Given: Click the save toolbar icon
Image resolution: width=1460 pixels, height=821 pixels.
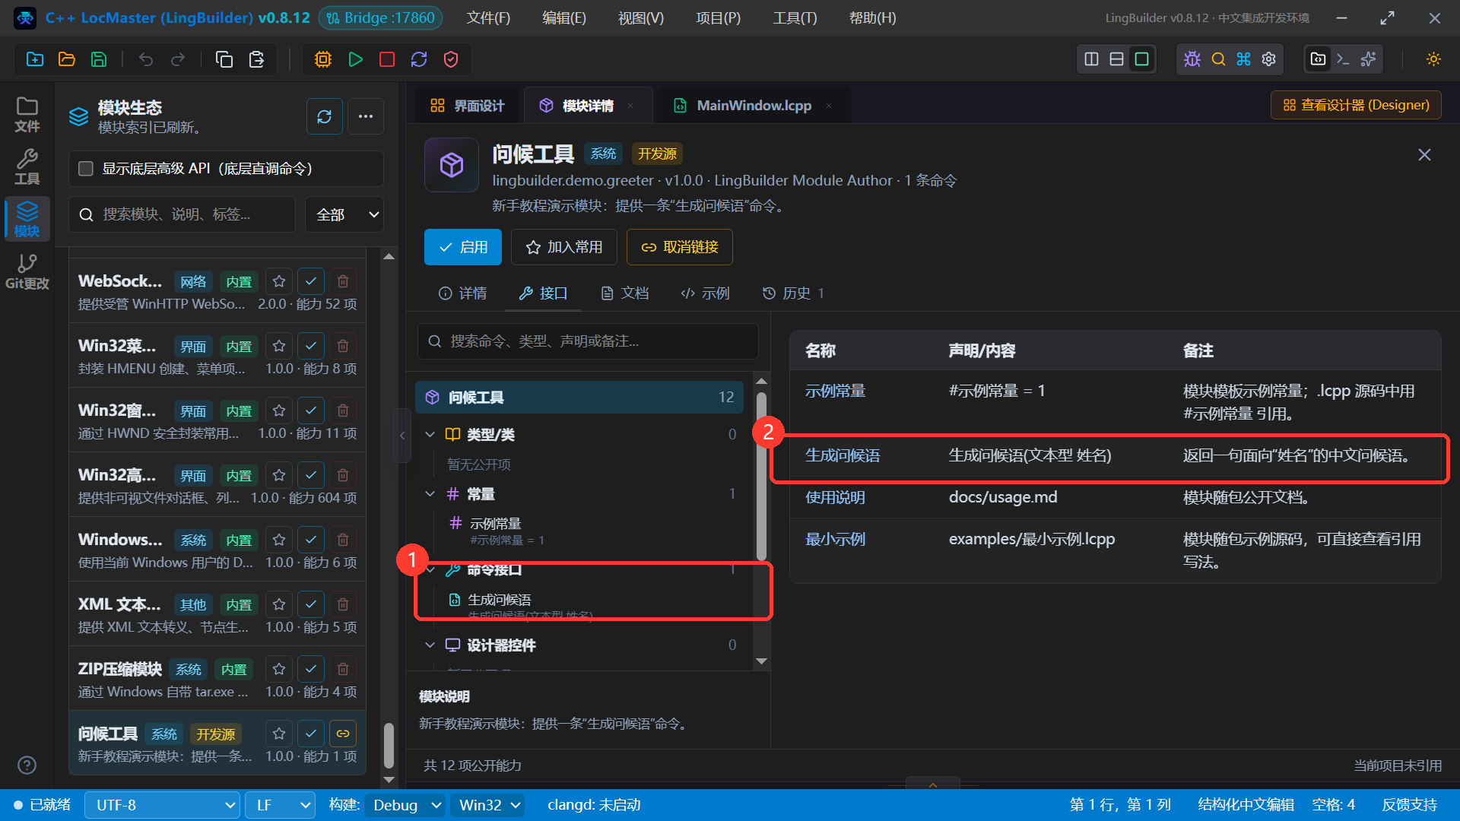Looking at the screenshot, I should pos(99,59).
